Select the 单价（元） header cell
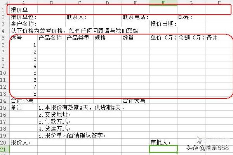The image size is (233, 155). (163, 38)
